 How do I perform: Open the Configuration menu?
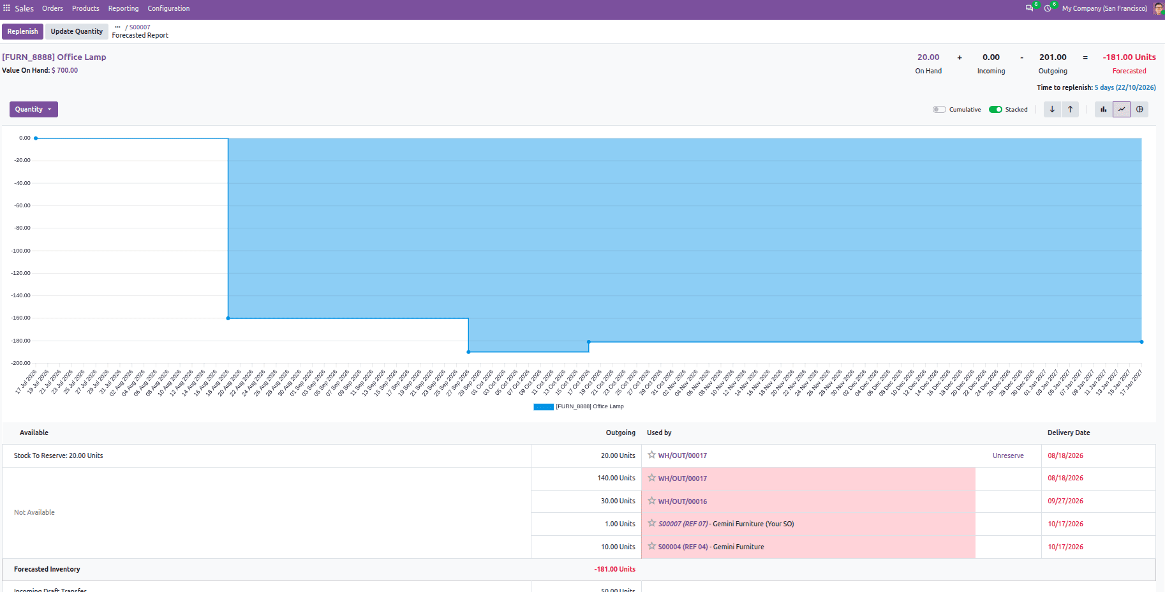click(168, 8)
